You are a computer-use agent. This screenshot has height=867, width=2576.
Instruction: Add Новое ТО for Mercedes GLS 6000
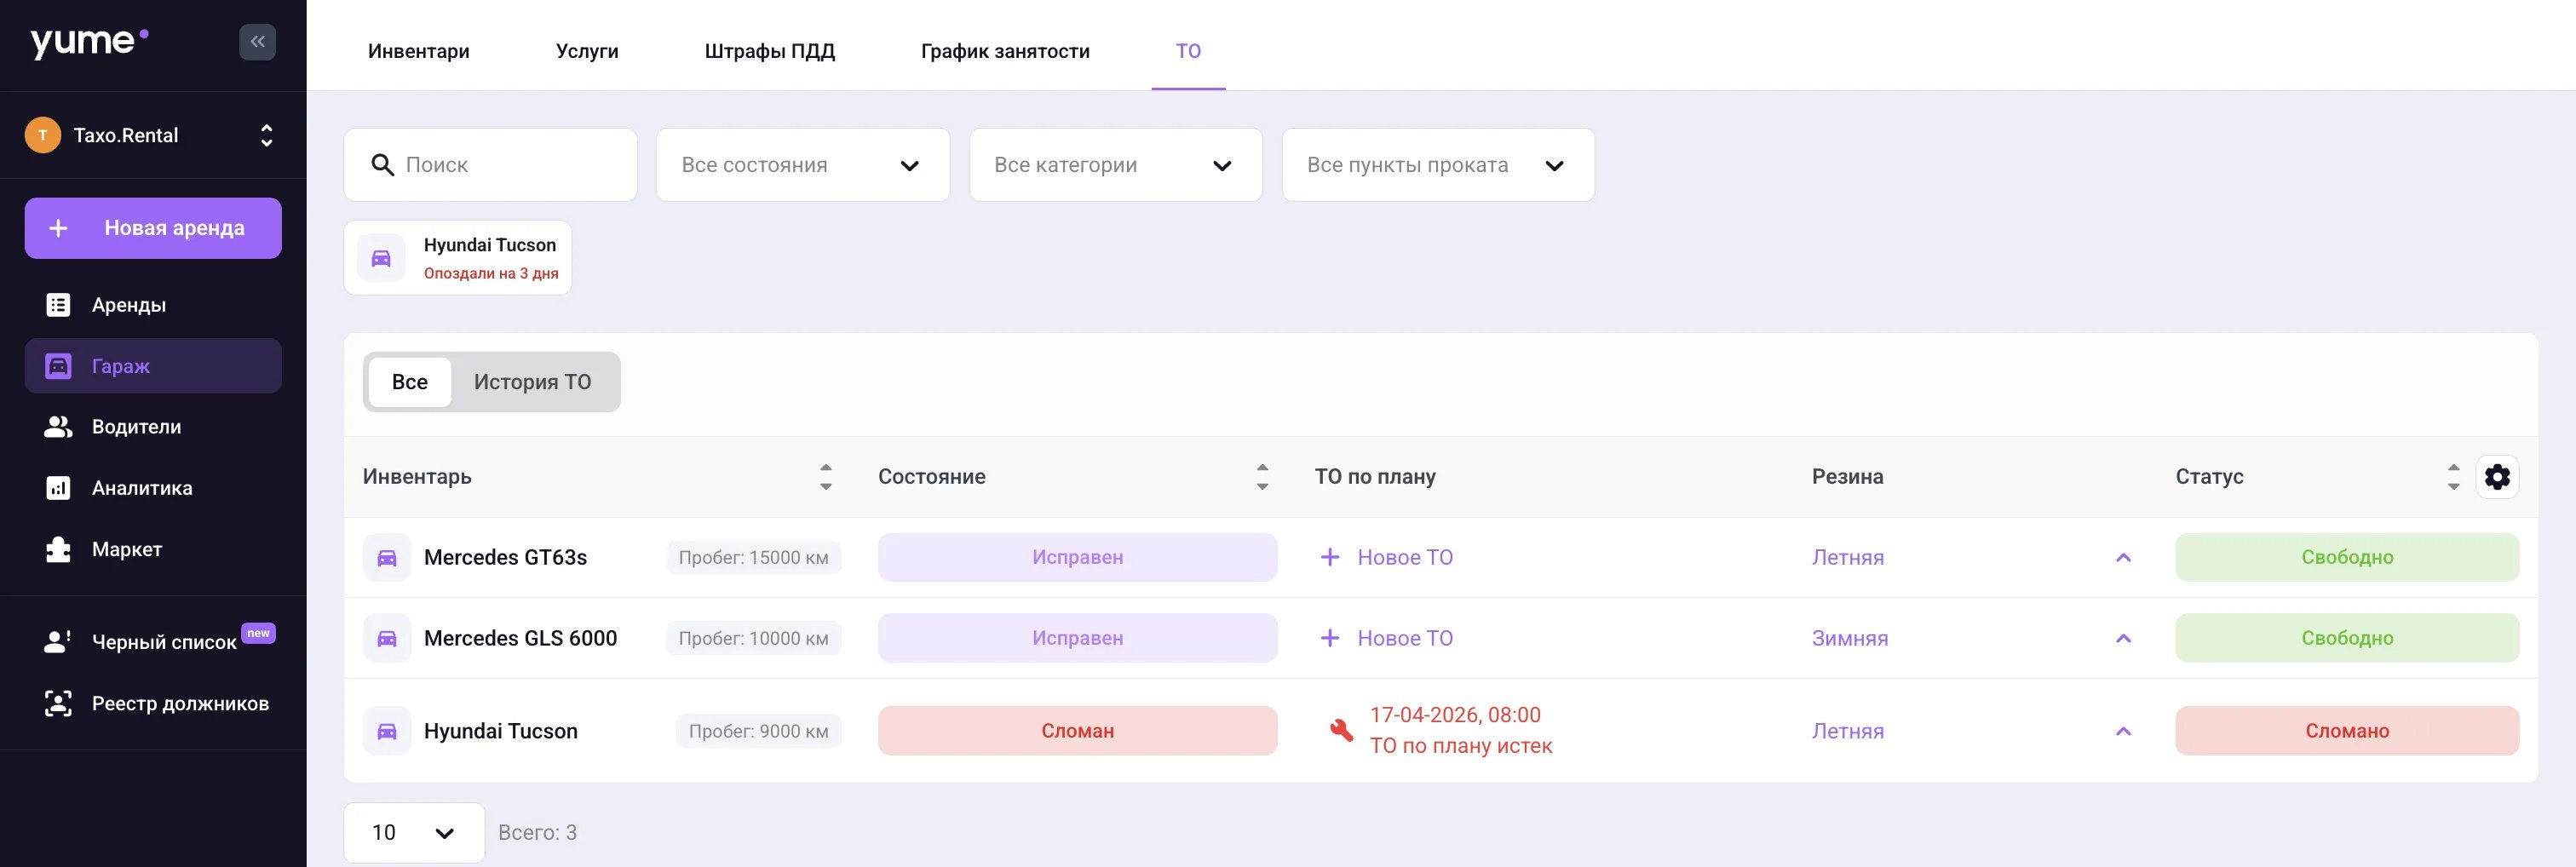click(x=1386, y=638)
